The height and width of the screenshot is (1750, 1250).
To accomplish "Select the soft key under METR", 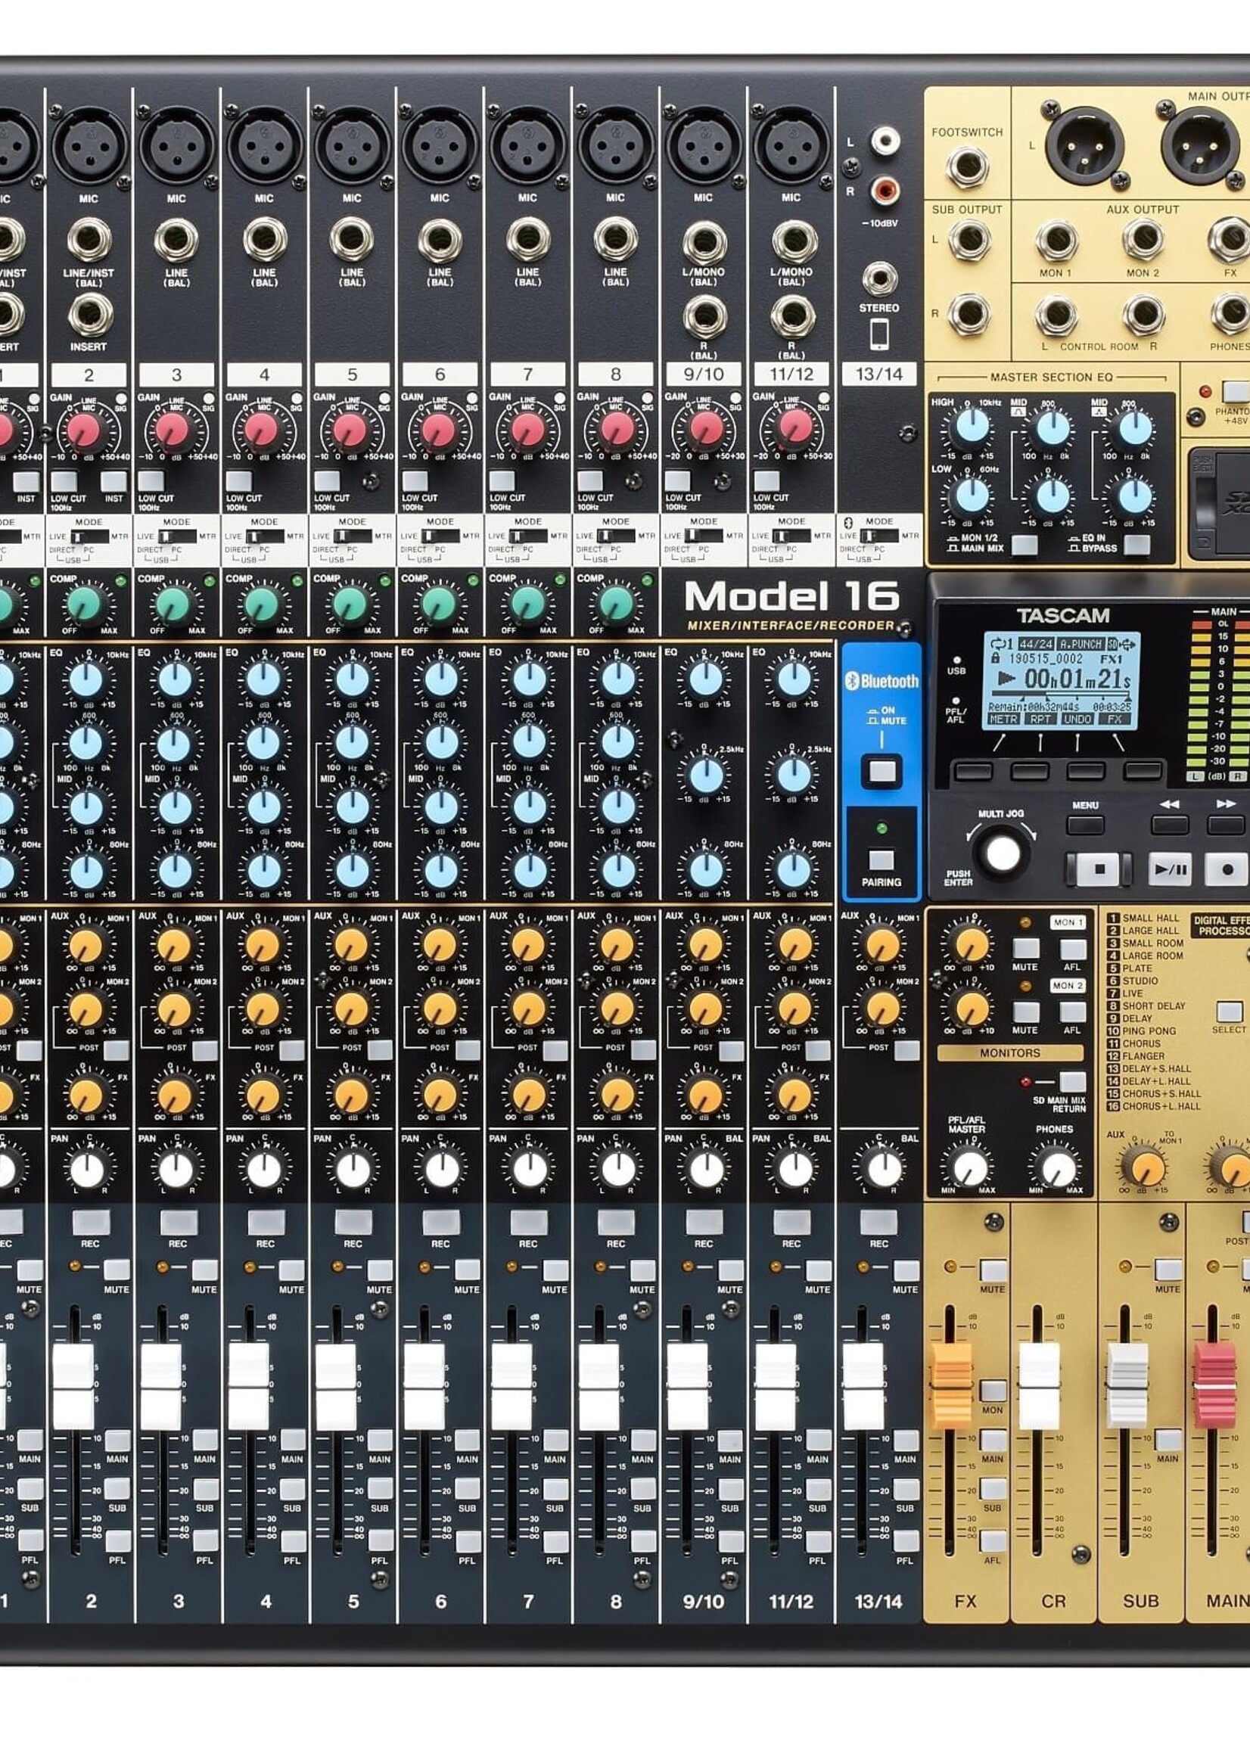I will pyautogui.click(x=973, y=770).
